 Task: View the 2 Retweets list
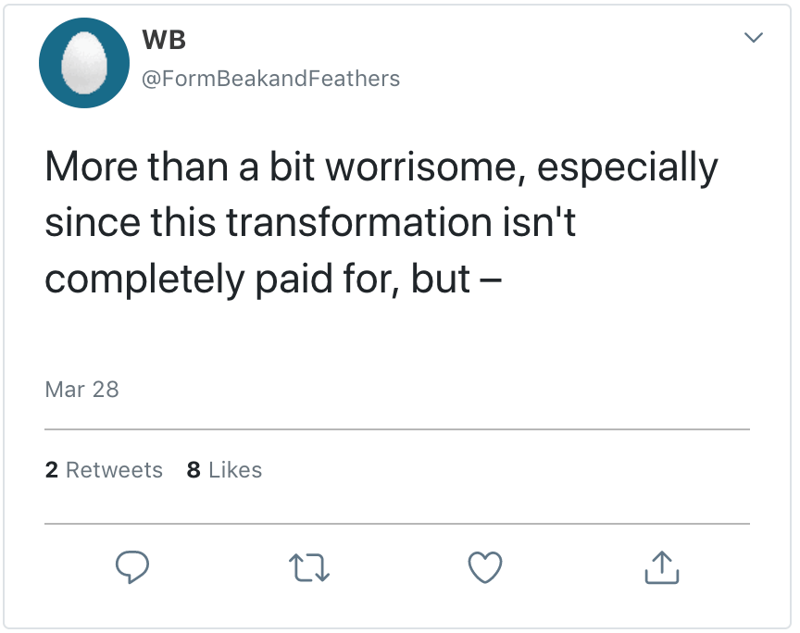click(x=104, y=470)
